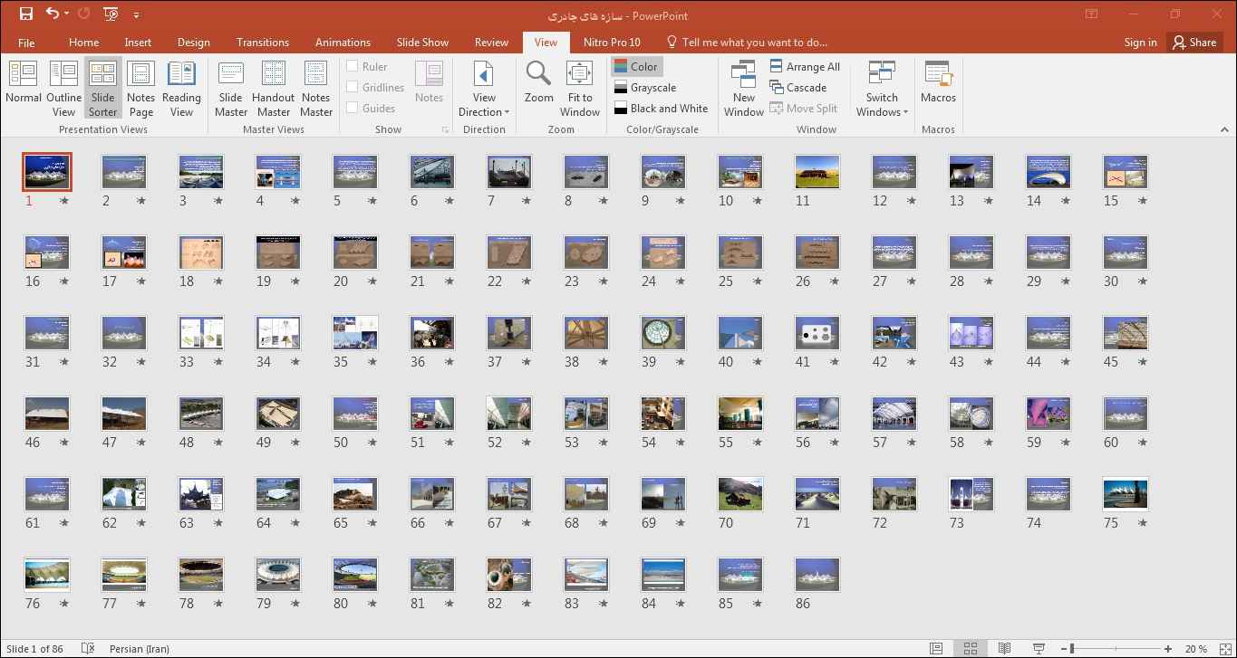Toggle the Guides checkbox
Screen dimensions: 1237x658
(353, 108)
